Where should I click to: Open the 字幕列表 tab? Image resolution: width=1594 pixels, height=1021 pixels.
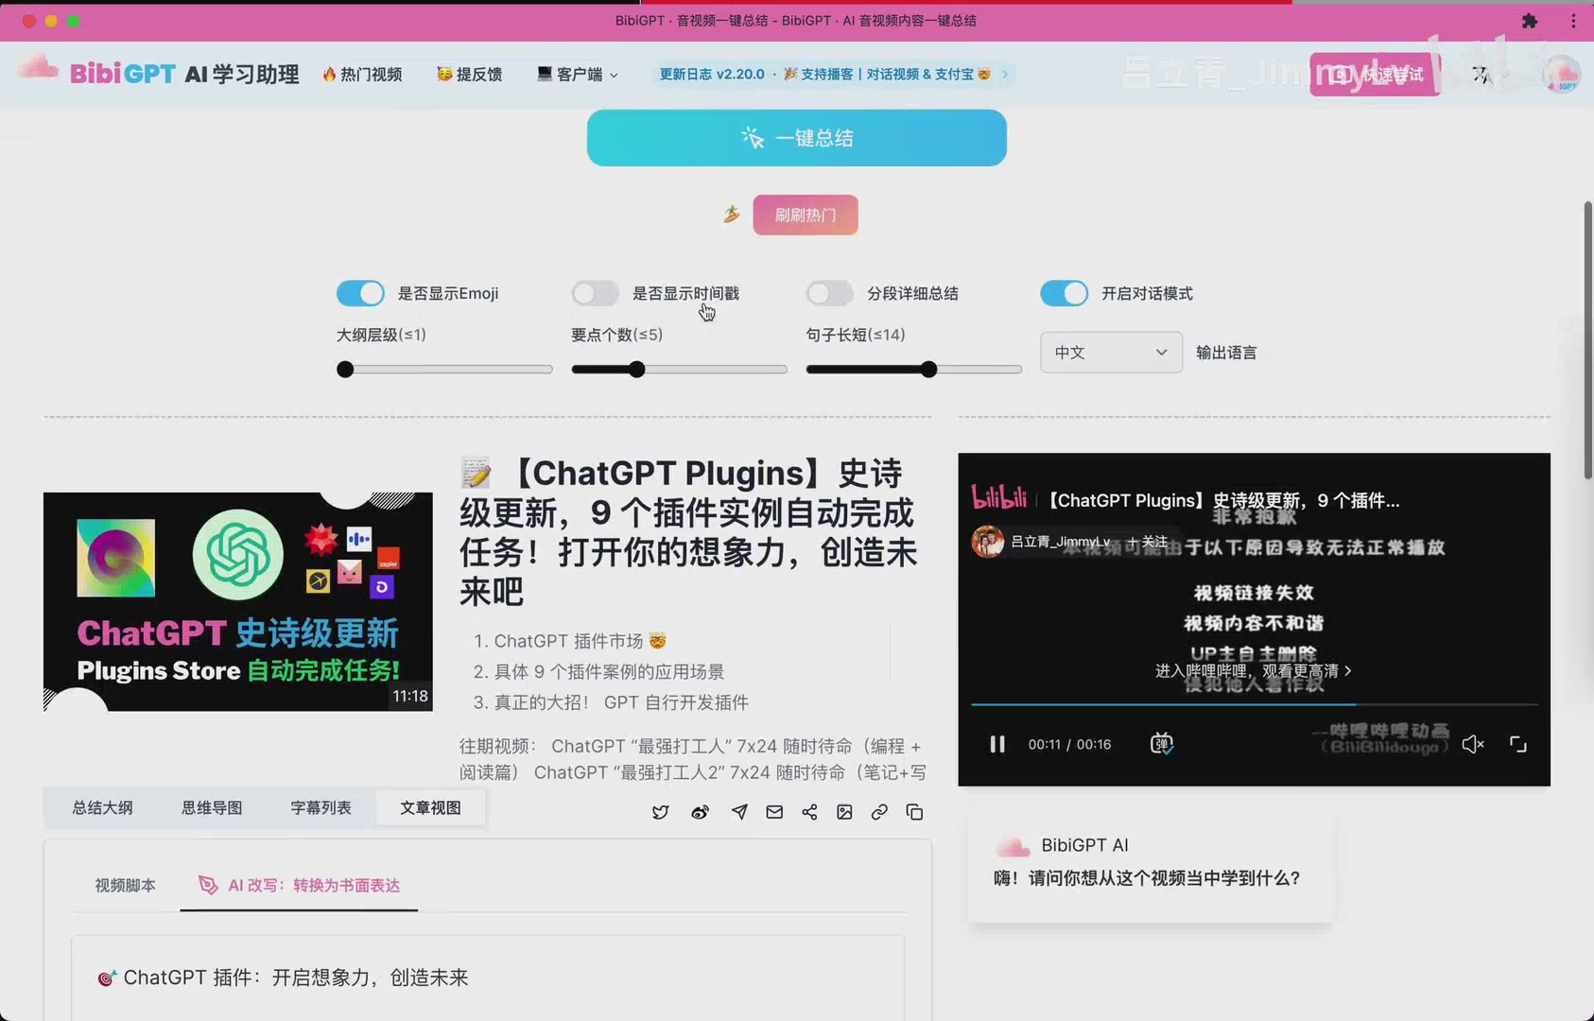[x=321, y=807]
